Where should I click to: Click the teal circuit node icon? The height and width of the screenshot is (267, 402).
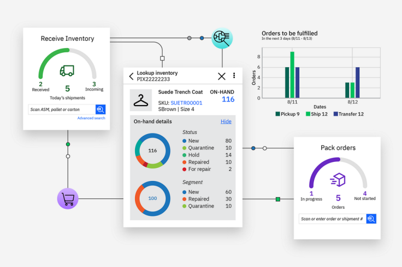click(x=222, y=38)
